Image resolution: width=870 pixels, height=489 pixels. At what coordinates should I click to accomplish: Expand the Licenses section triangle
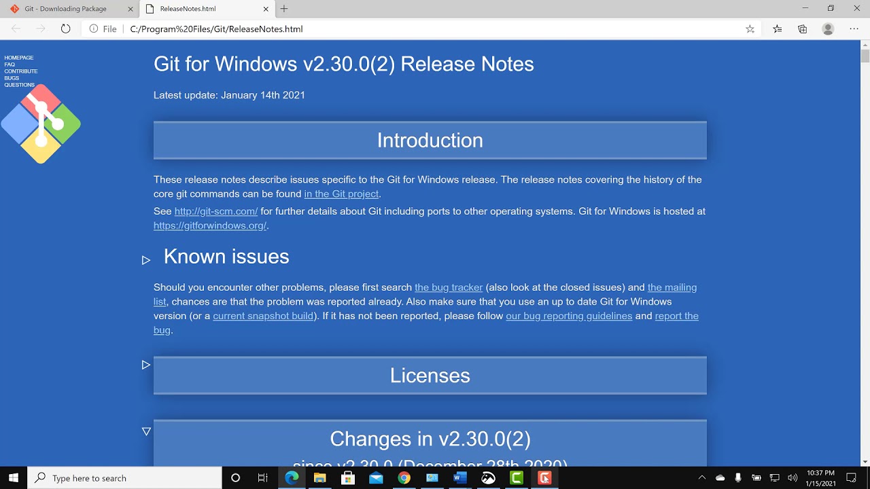pyautogui.click(x=146, y=365)
